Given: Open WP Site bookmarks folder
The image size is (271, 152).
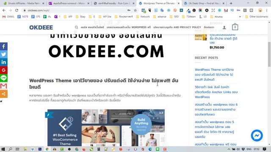Looking at the screenshot, I should point(105,16).
